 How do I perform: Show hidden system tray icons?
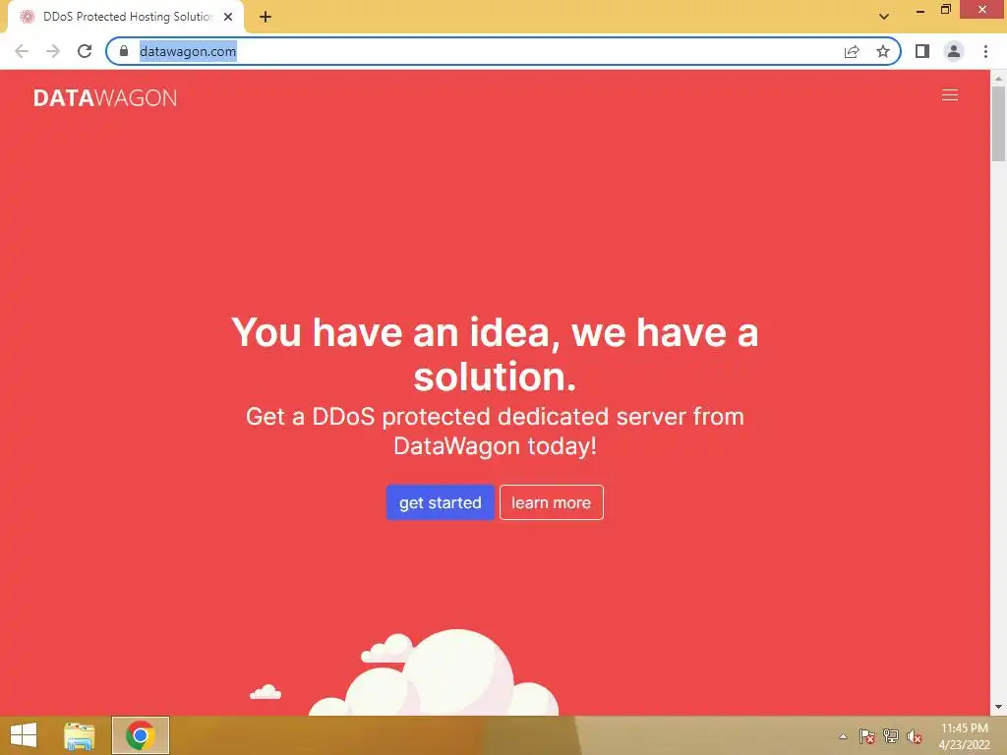click(x=843, y=736)
